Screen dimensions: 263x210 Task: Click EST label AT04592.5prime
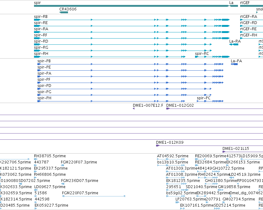coord(172,156)
